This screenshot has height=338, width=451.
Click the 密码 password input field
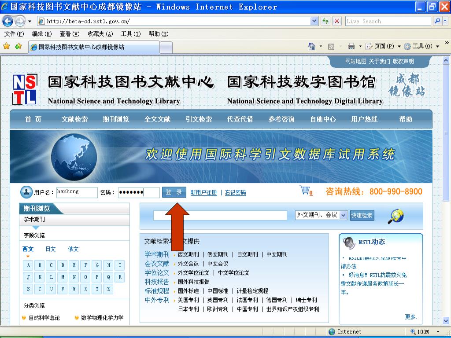point(139,192)
